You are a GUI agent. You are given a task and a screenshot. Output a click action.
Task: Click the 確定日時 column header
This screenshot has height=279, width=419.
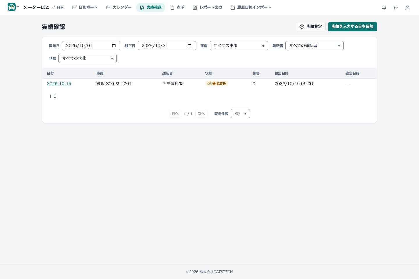[x=352, y=74]
